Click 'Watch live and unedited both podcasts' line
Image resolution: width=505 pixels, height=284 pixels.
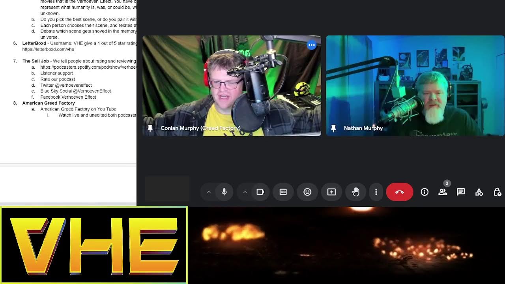97,115
